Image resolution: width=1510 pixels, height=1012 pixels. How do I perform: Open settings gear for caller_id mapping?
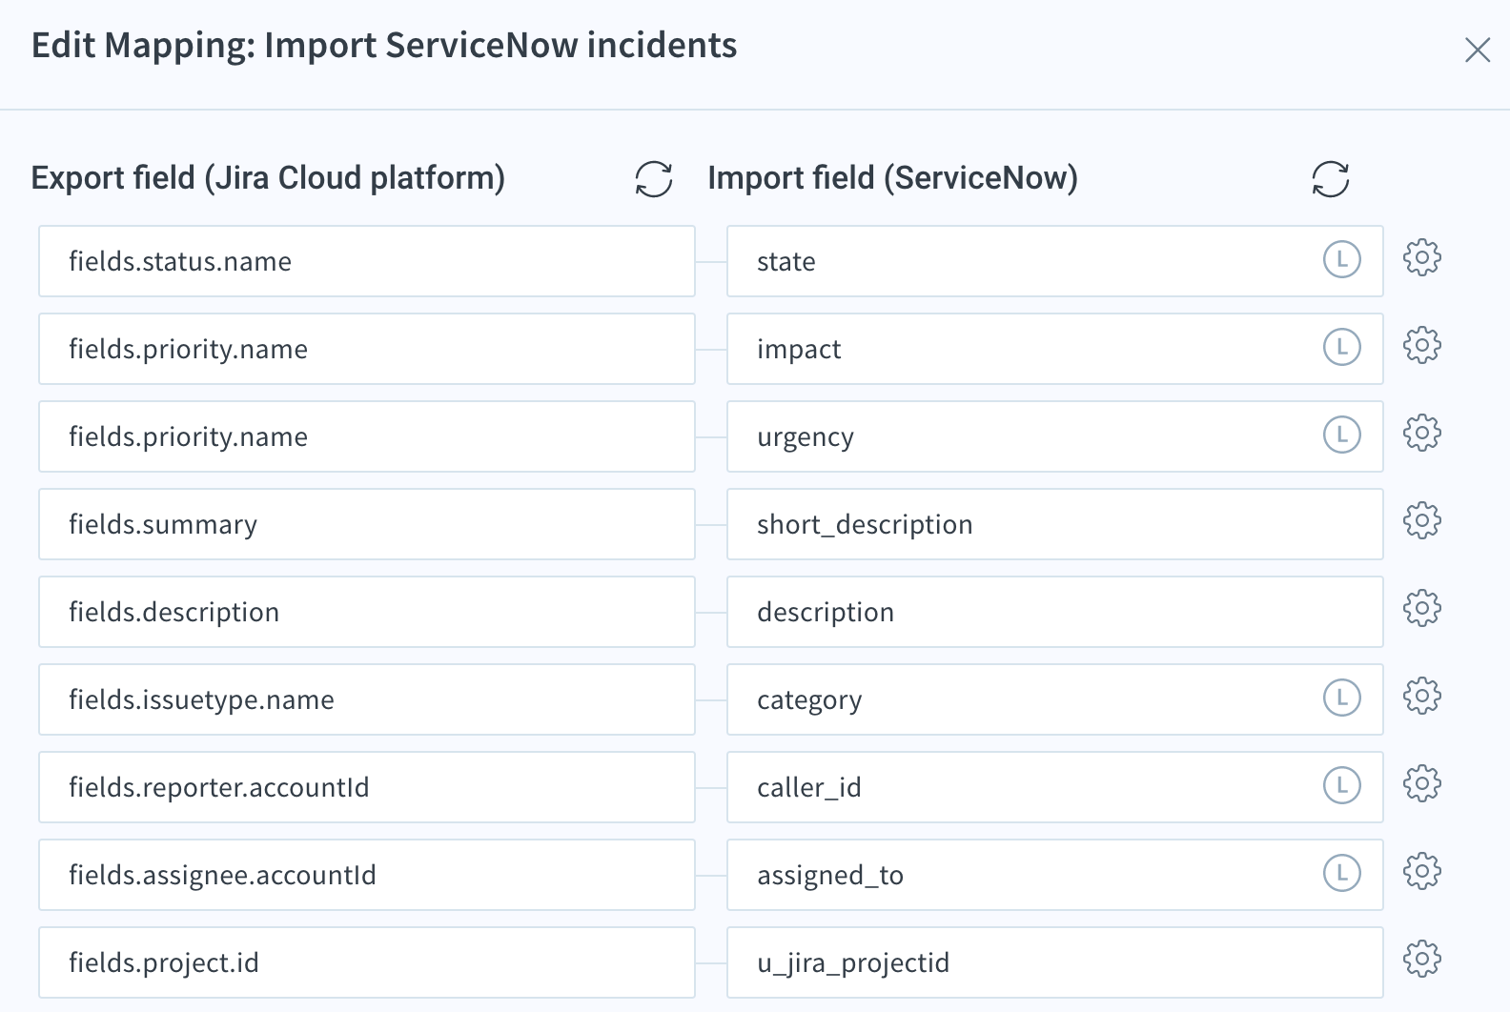[x=1422, y=783]
